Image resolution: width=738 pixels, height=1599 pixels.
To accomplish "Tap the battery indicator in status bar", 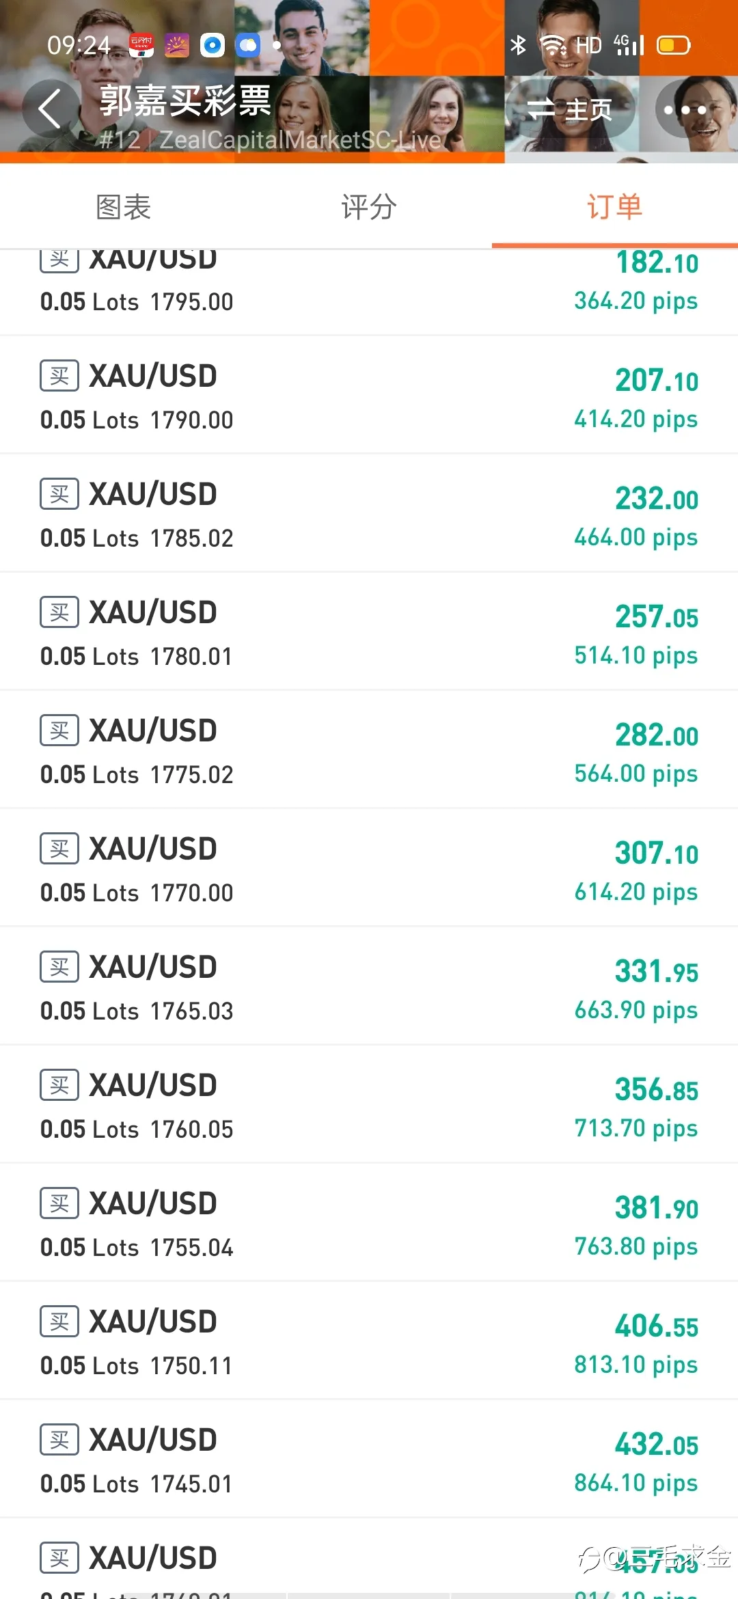I will [674, 45].
